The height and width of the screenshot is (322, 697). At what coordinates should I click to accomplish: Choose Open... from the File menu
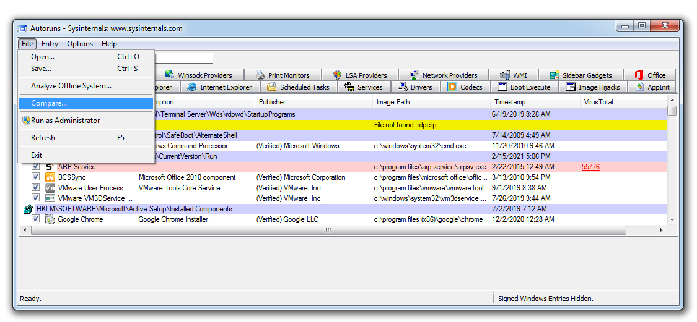pyautogui.click(x=85, y=57)
